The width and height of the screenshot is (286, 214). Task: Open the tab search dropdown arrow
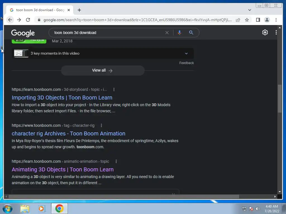pyautogui.click(x=249, y=10)
